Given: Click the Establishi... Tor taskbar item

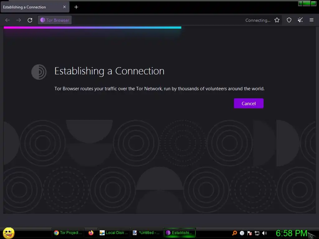Looking at the screenshot, I should click(179, 233).
